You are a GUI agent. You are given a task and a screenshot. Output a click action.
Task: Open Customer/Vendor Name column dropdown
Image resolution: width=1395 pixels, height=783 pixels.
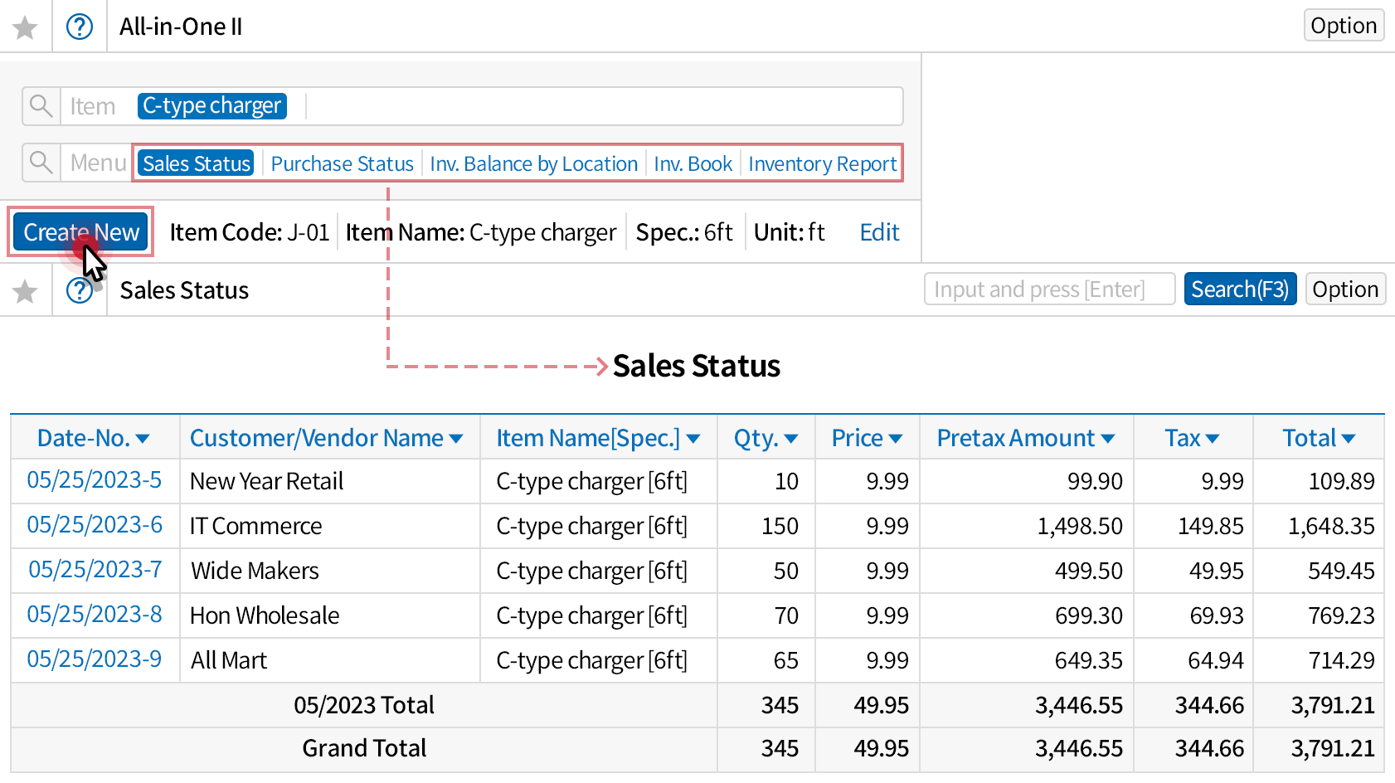(456, 439)
